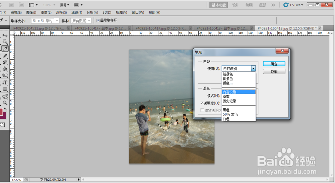Click the ruler origin corner
Viewport: 335px width, 183px height.
[12, 33]
